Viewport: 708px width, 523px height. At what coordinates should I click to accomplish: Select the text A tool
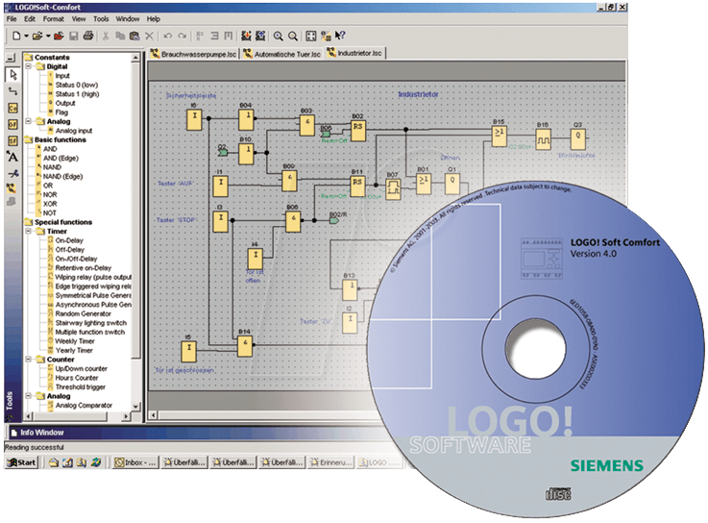coord(12,157)
